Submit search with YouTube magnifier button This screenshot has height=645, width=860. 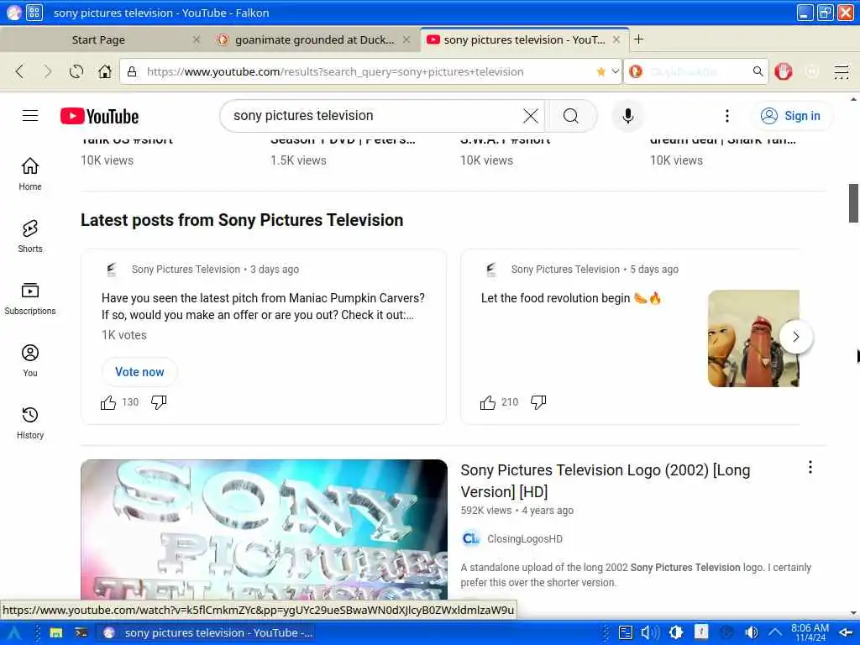click(570, 116)
